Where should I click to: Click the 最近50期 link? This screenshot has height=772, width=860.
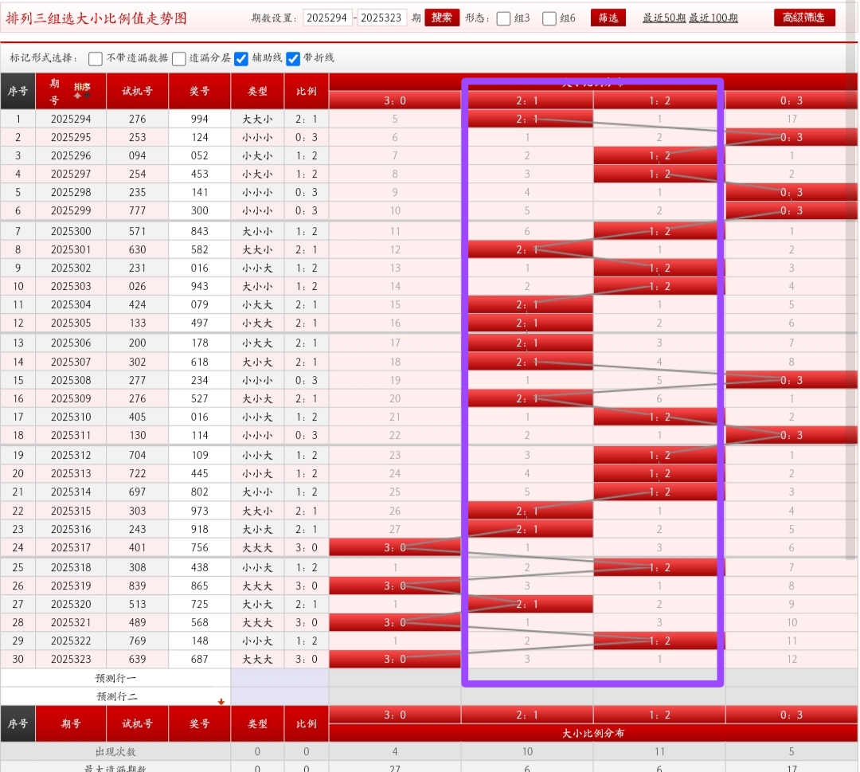(x=664, y=18)
